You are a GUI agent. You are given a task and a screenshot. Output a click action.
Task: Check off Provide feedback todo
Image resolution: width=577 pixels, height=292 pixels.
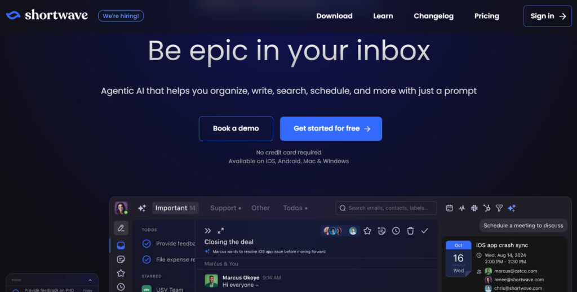tap(147, 244)
